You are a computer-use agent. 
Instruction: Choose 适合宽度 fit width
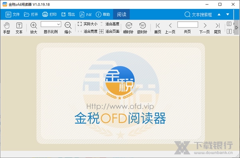(87, 31)
